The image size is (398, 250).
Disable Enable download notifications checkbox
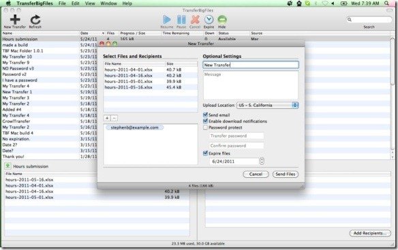click(205, 121)
